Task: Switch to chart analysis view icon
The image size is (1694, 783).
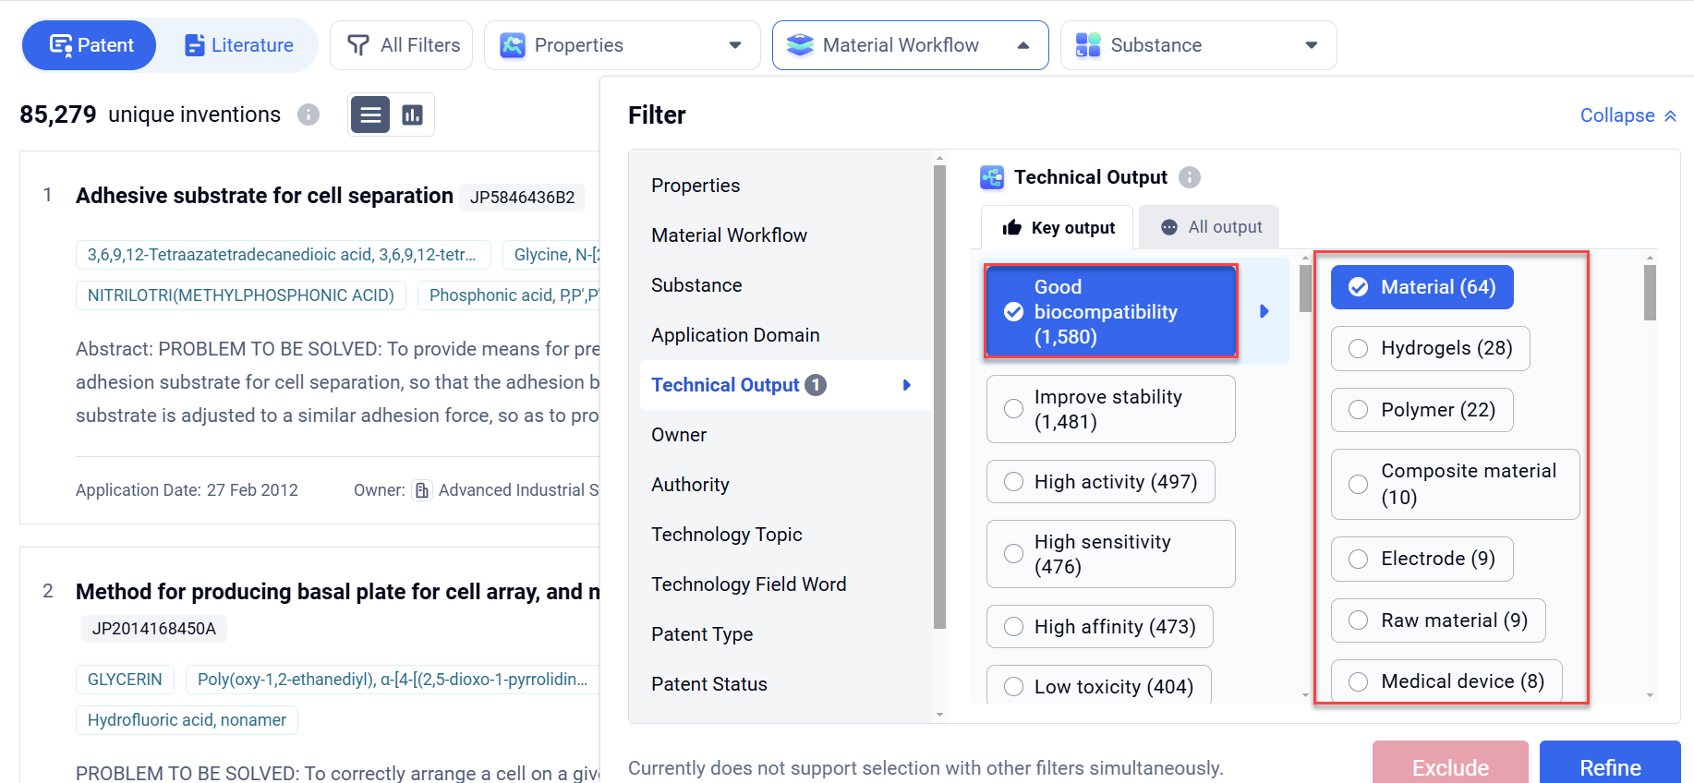Action: (412, 115)
